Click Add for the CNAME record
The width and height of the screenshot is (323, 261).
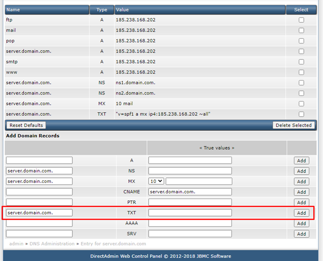[x=301, y=192]
